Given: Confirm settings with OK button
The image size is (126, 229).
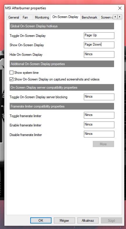Looking at the screenshot, I should [x=41, y=220].
